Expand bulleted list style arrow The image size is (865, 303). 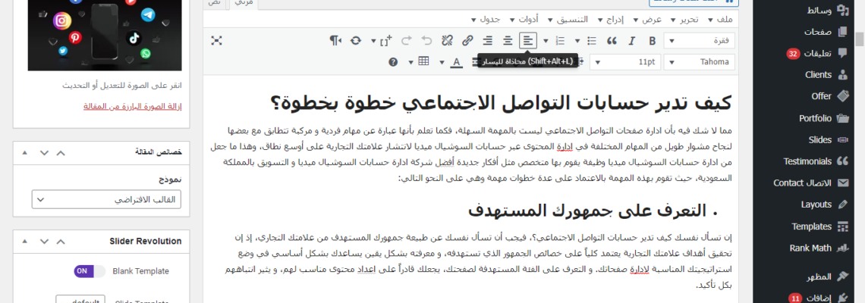(577, 40)
